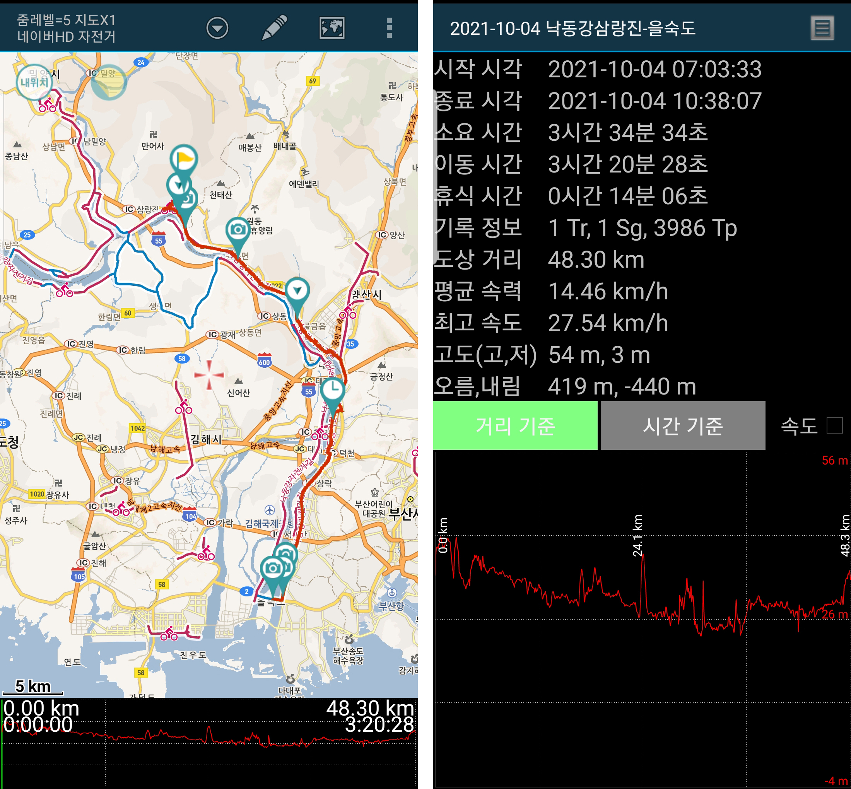Click the route 55 highway shield near 삼랑진
This screenshot has height=789, width=851.
[159, 239]
